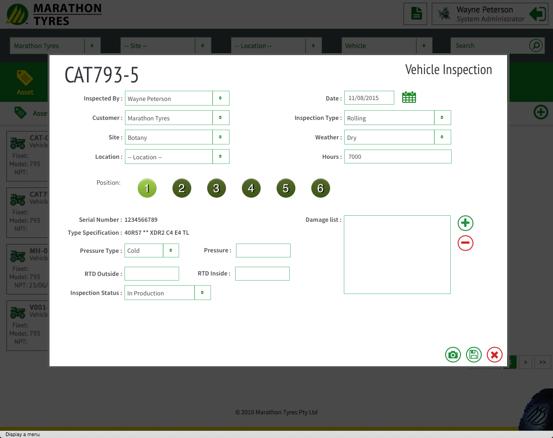The image size is (553, 438).
Task: Select tyre position 6
Action: point(320,188)
